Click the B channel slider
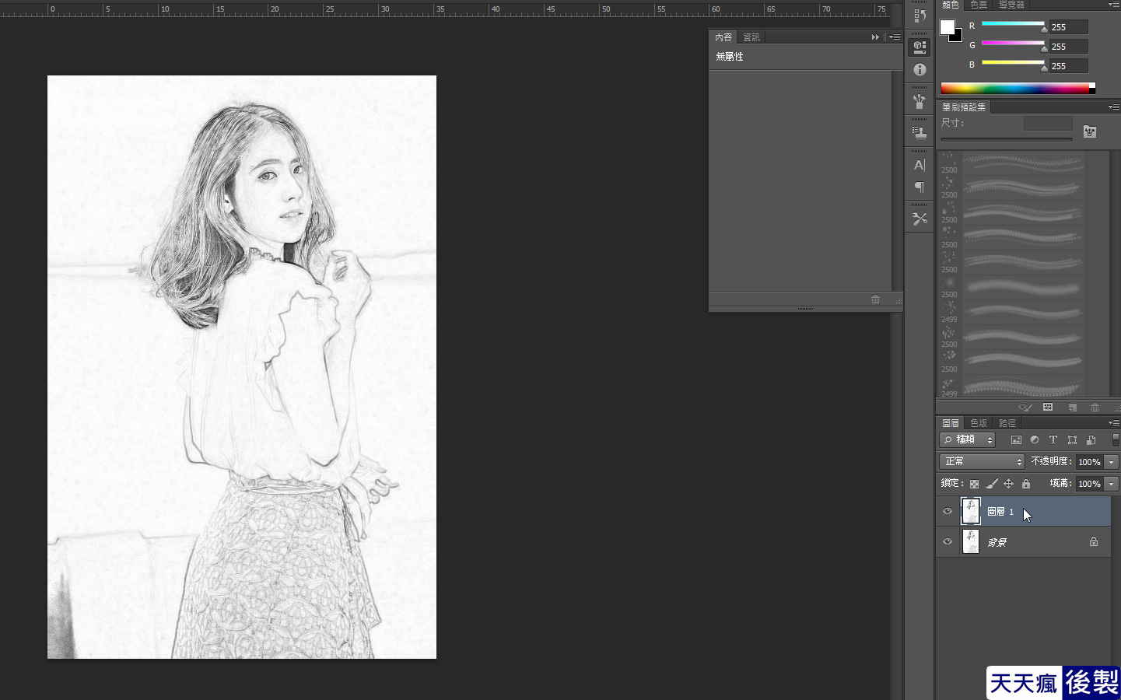This screenshot has height=700, width=1121. pos(1013,64)
